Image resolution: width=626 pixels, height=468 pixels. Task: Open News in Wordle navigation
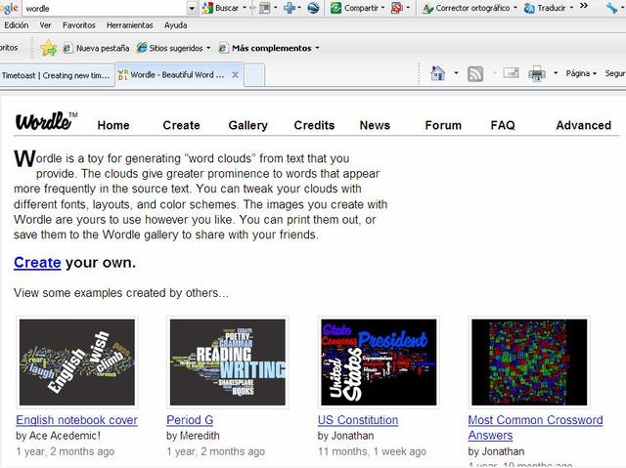click(375, 125)
